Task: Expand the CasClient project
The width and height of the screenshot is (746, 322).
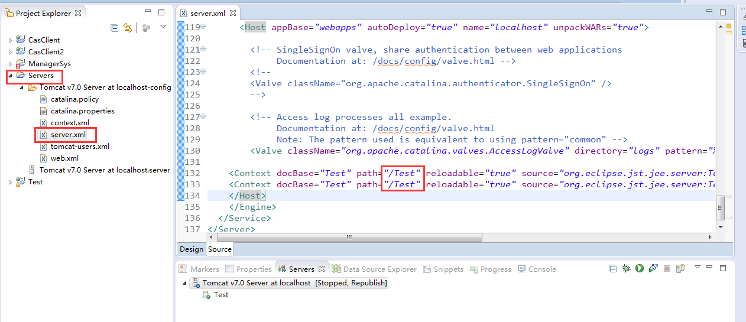Action: tap(10, 40)
